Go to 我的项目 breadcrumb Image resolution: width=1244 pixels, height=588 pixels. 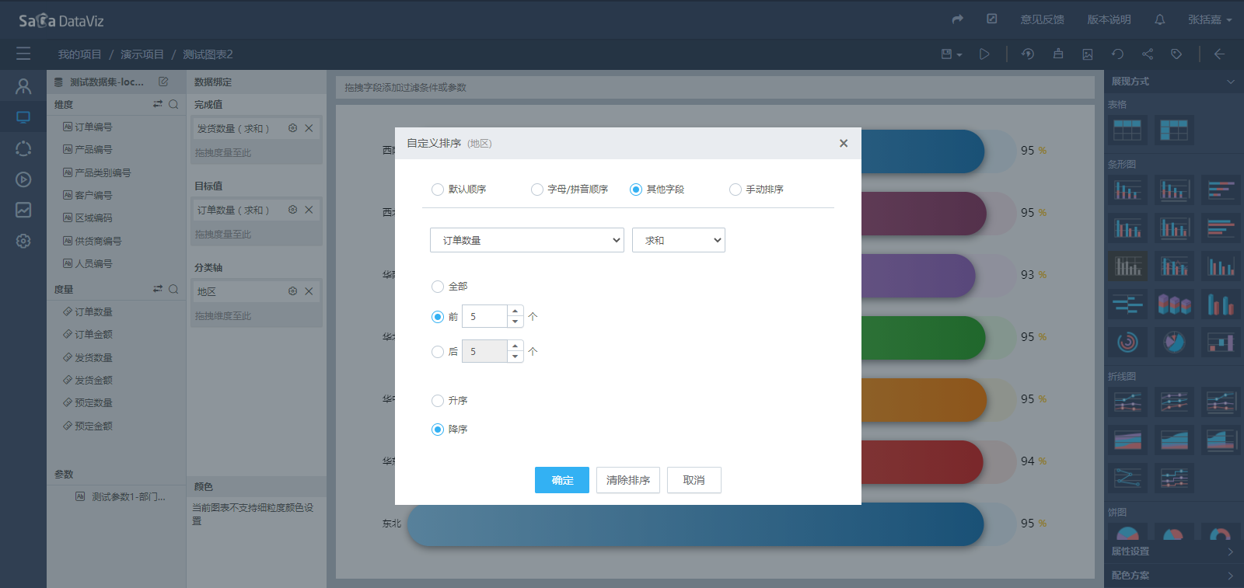pyautogui.click(x=79, y=54)
